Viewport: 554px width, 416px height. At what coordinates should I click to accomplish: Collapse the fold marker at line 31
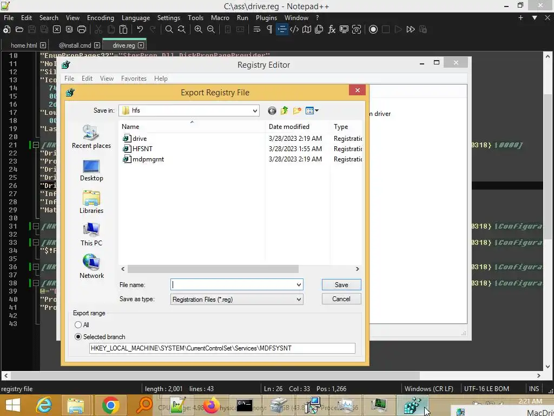point(36,226)
